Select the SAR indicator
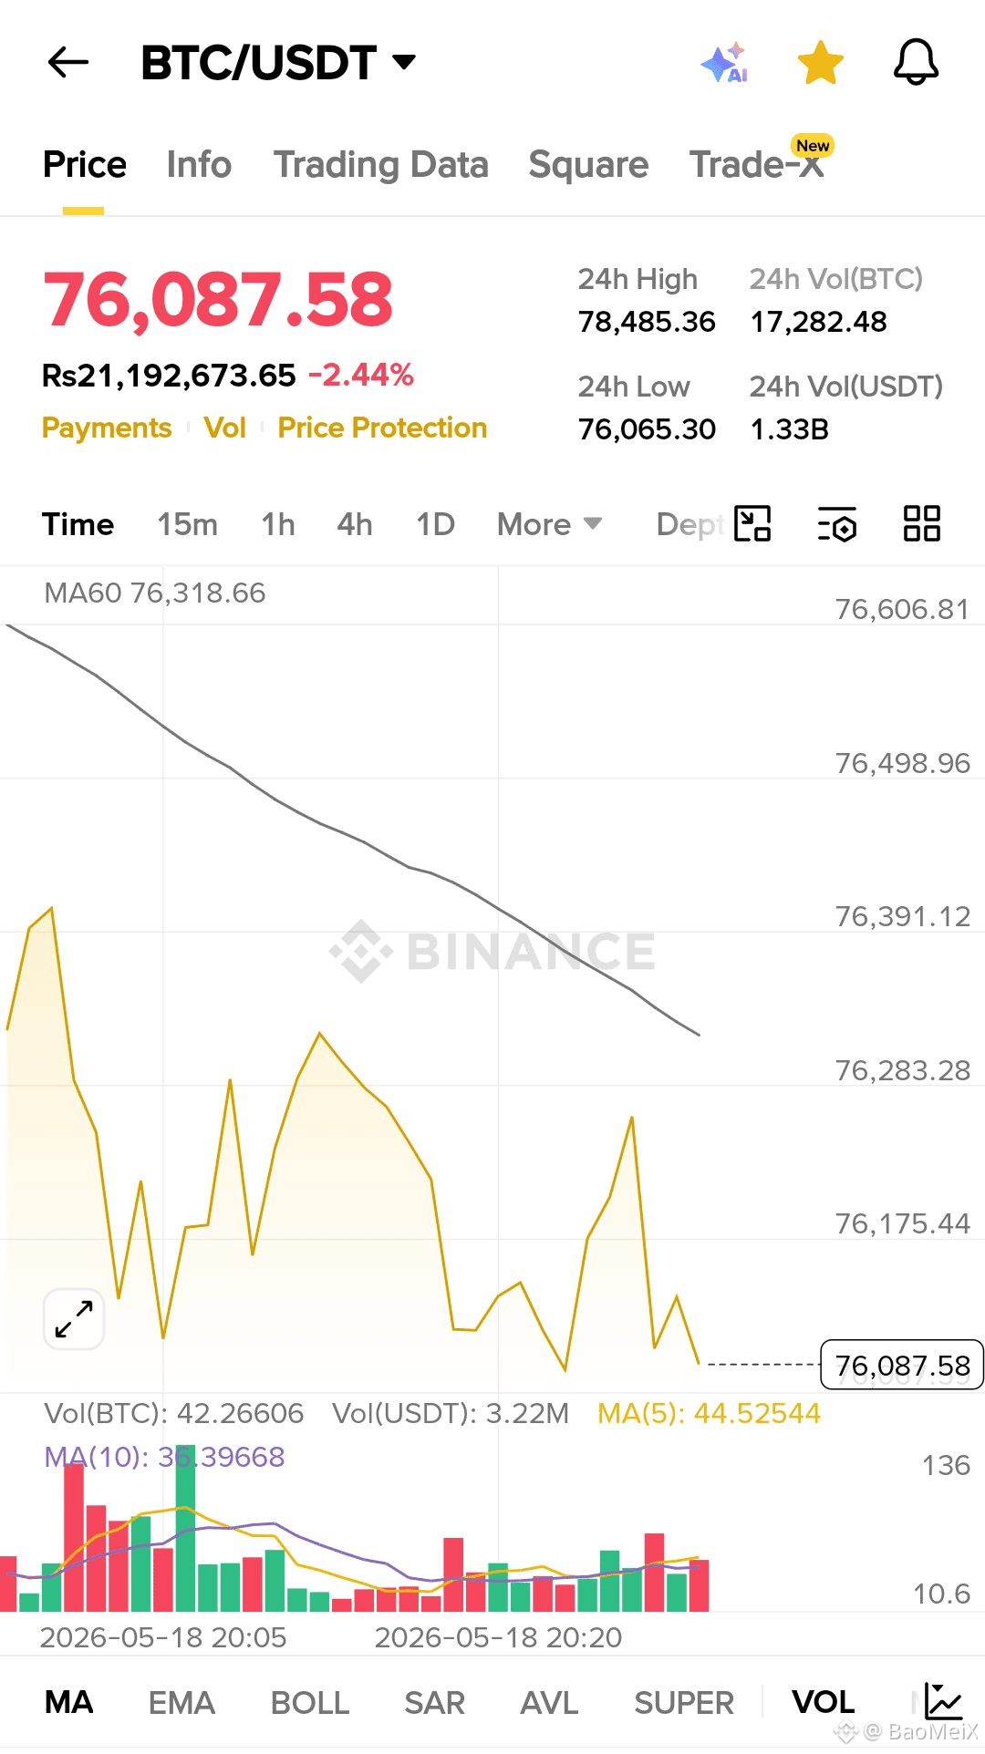985x1754 pixels. pos(435,1702)
